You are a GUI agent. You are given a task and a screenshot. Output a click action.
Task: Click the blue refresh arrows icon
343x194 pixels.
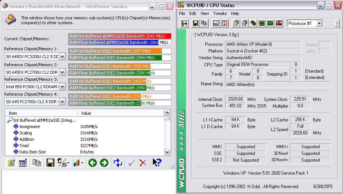pos(118,163)
